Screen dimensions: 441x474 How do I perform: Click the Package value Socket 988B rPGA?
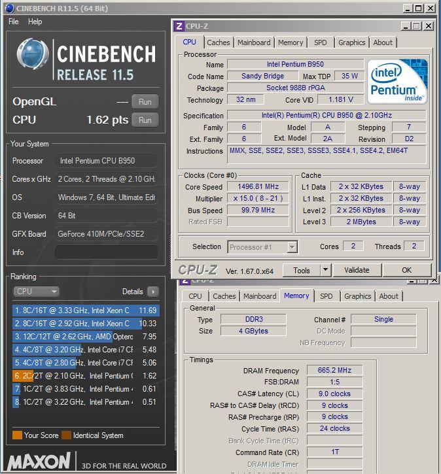point(295,88)
